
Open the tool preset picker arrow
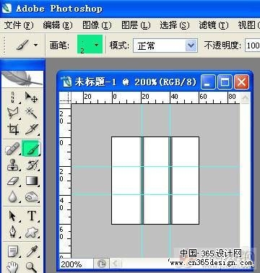tap(36, 45)
